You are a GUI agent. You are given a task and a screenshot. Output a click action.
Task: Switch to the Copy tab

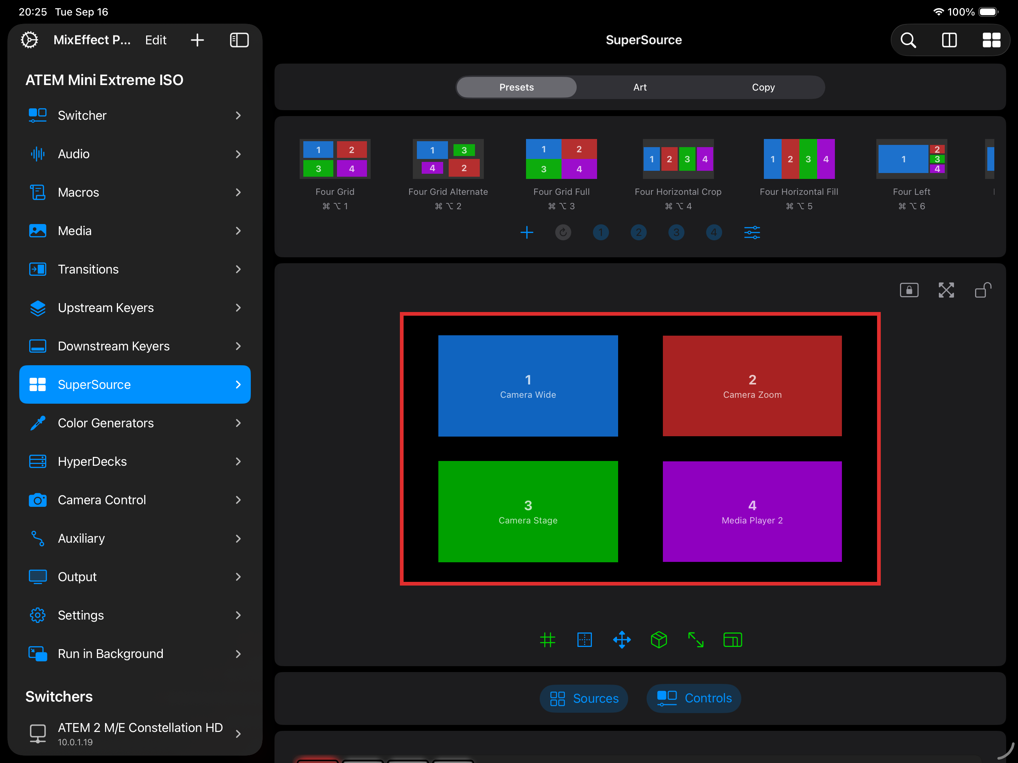[763, 87]
